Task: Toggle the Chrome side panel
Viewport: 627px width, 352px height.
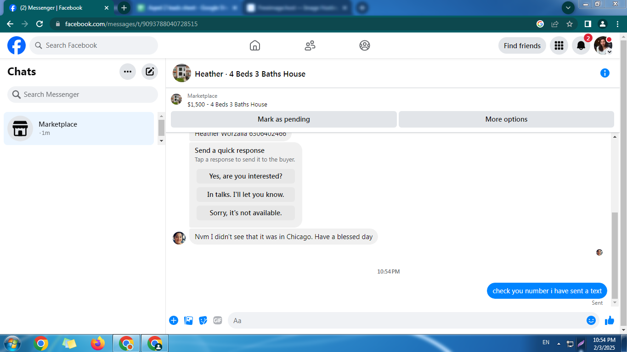Action: click(587, 24)
